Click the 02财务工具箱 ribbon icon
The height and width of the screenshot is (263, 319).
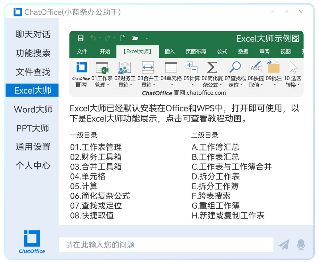click(x=125, y=68)
